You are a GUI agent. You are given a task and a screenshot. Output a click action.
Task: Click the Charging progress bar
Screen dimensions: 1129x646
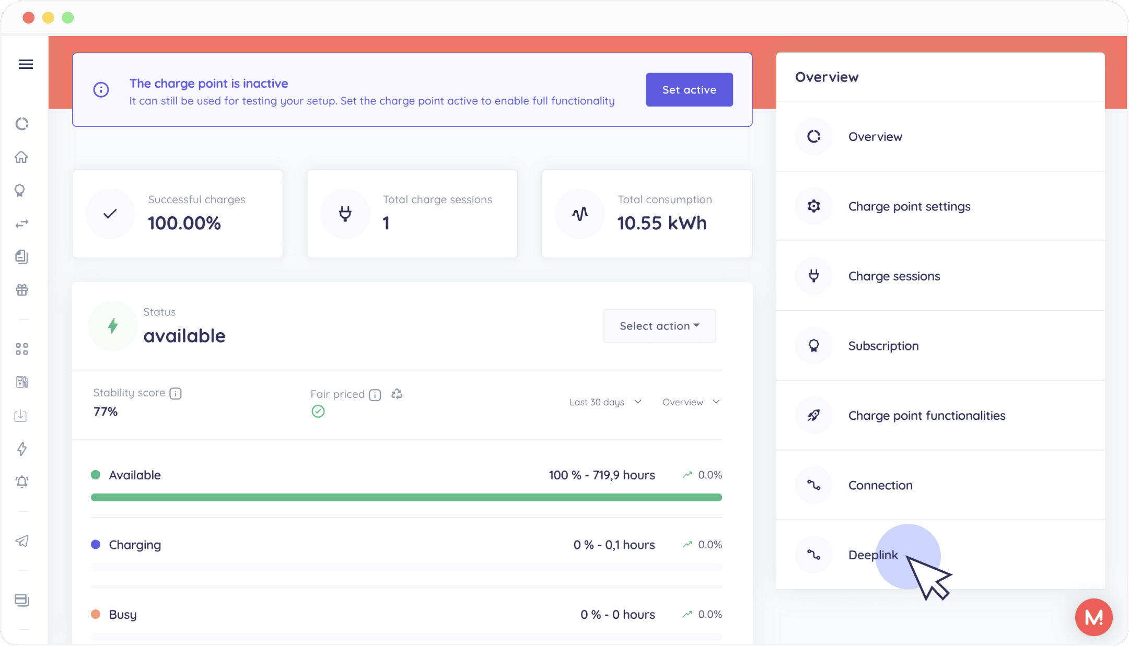[x=406, y=567]
